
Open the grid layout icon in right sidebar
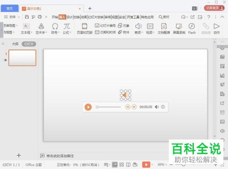[x=222, y=66]
